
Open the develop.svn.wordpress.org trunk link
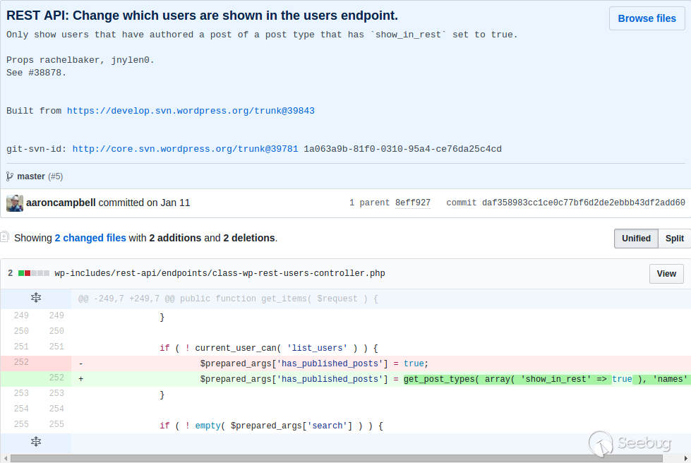point(191,111)
